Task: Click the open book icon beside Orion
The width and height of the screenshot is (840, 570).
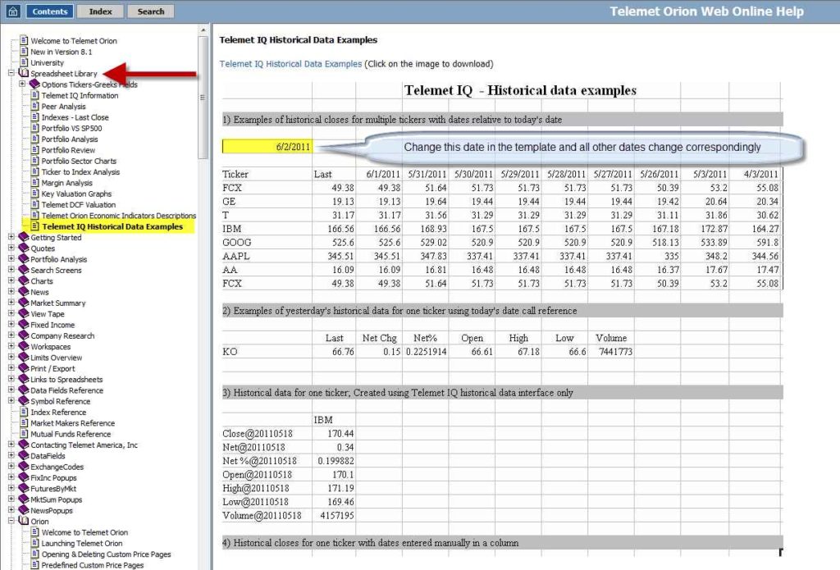Action: [23, 522]
